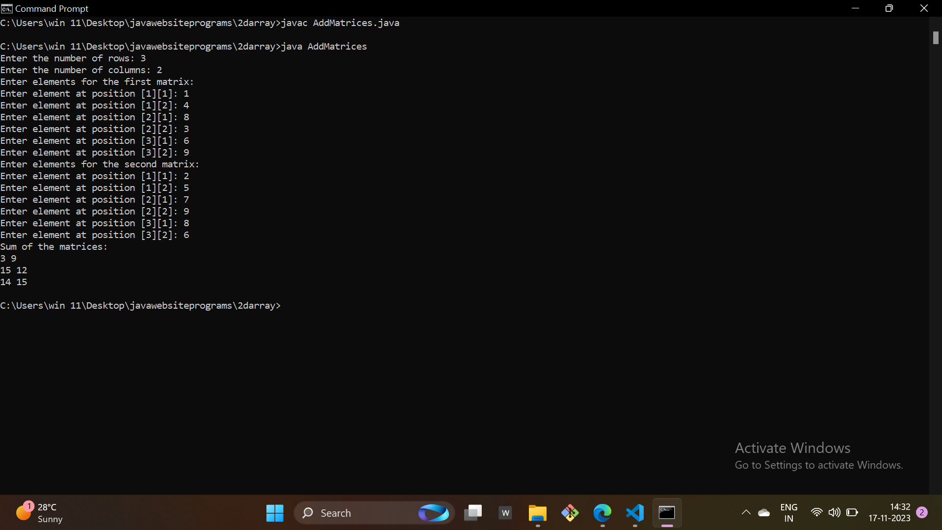
Task: Click the vertical scrollbar thumb
Action: click(936, 38)
